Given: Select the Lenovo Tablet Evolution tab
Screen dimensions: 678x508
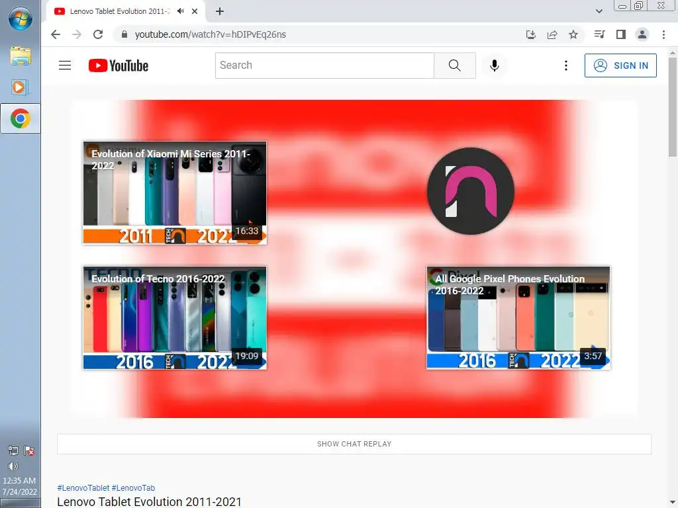Looking at the screenshot, I should coord(120,11).
